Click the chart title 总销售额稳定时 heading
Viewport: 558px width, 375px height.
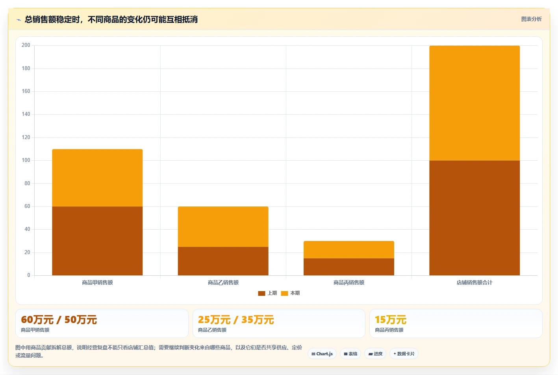point(111,19)
